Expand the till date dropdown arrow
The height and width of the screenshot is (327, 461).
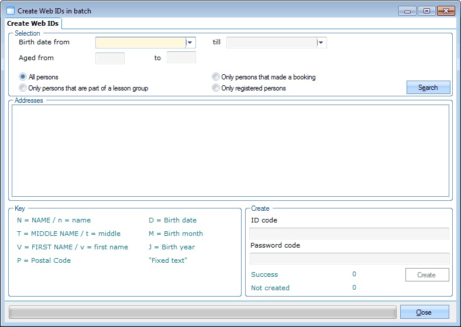(x=321, y=43)
